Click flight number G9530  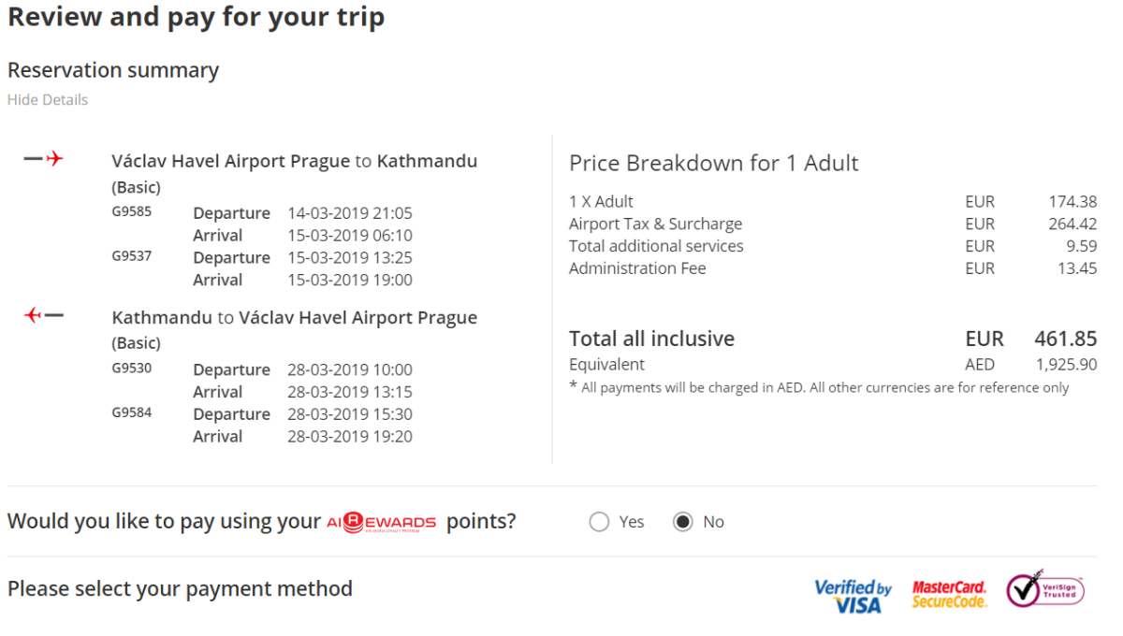132,369
